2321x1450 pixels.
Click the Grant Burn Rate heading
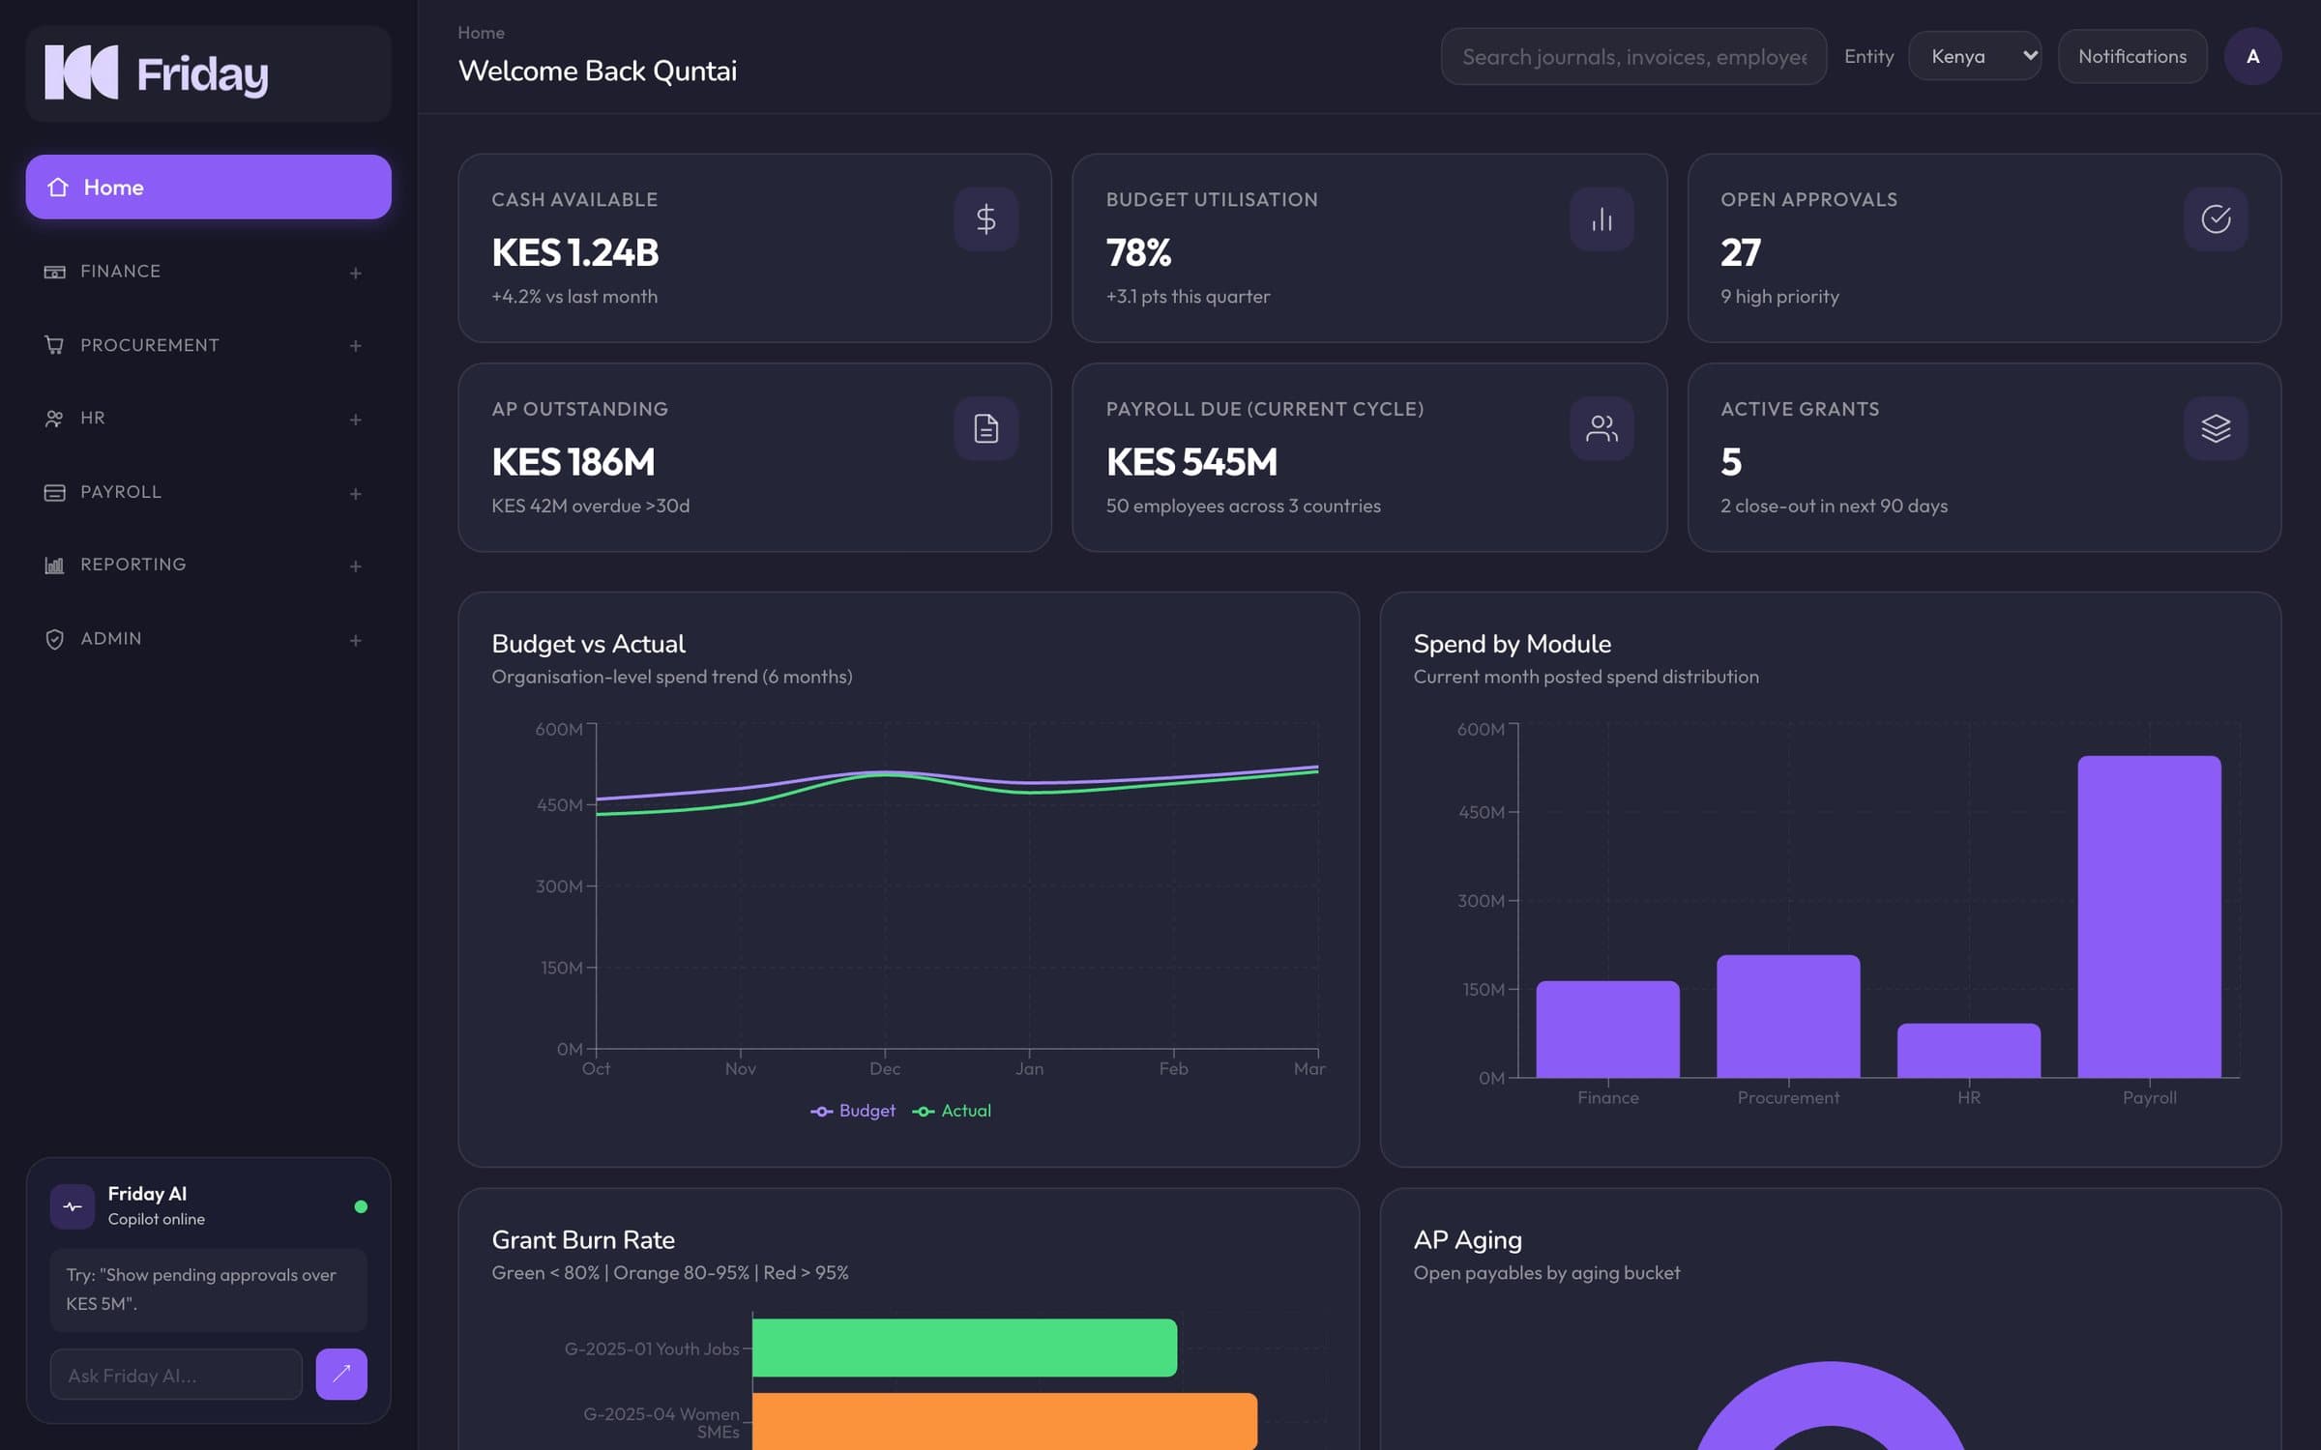coord(583,1239)
